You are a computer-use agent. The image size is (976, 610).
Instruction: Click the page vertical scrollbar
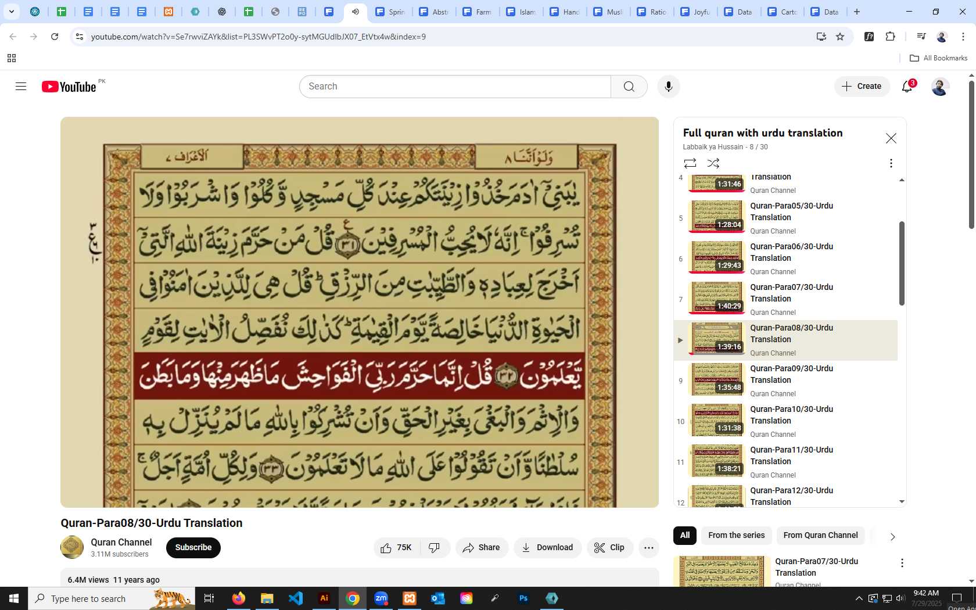[x=971, y=155]
